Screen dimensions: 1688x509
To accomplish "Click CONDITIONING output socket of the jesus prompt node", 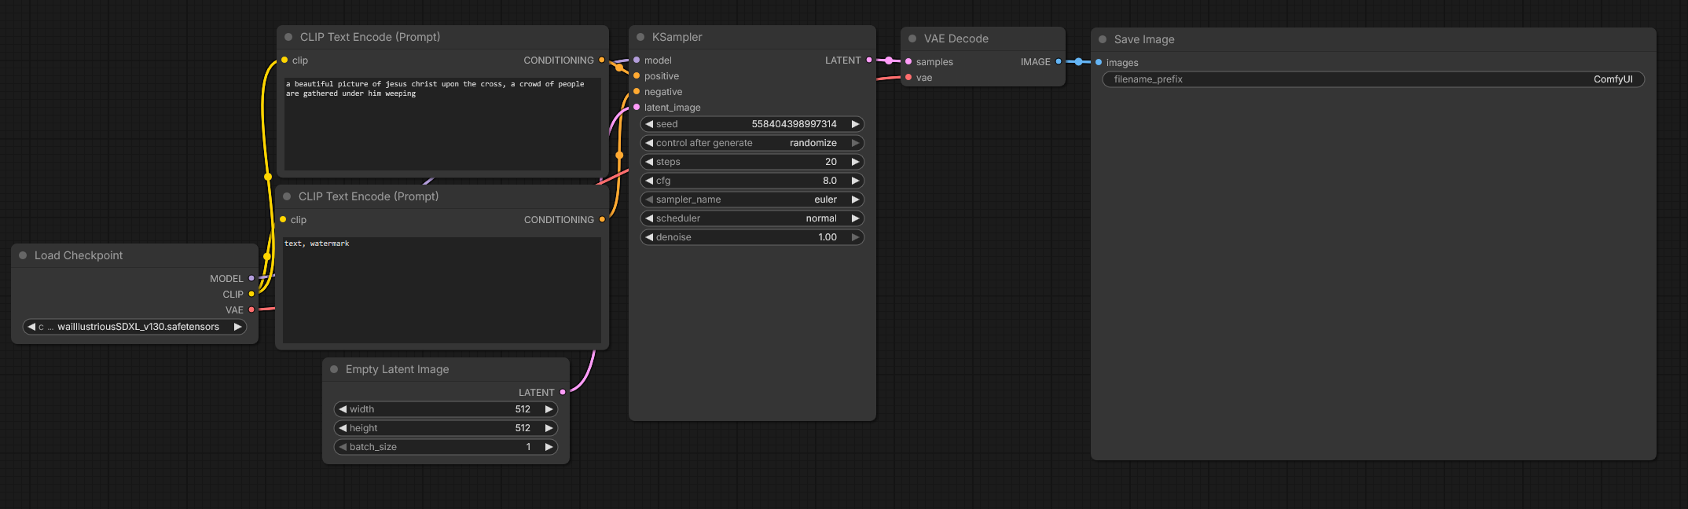I will point(602,60).
